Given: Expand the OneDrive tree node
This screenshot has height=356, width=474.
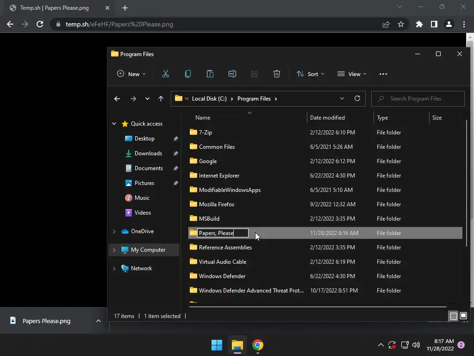Looking at the screenshot, I should click(114, 231).
